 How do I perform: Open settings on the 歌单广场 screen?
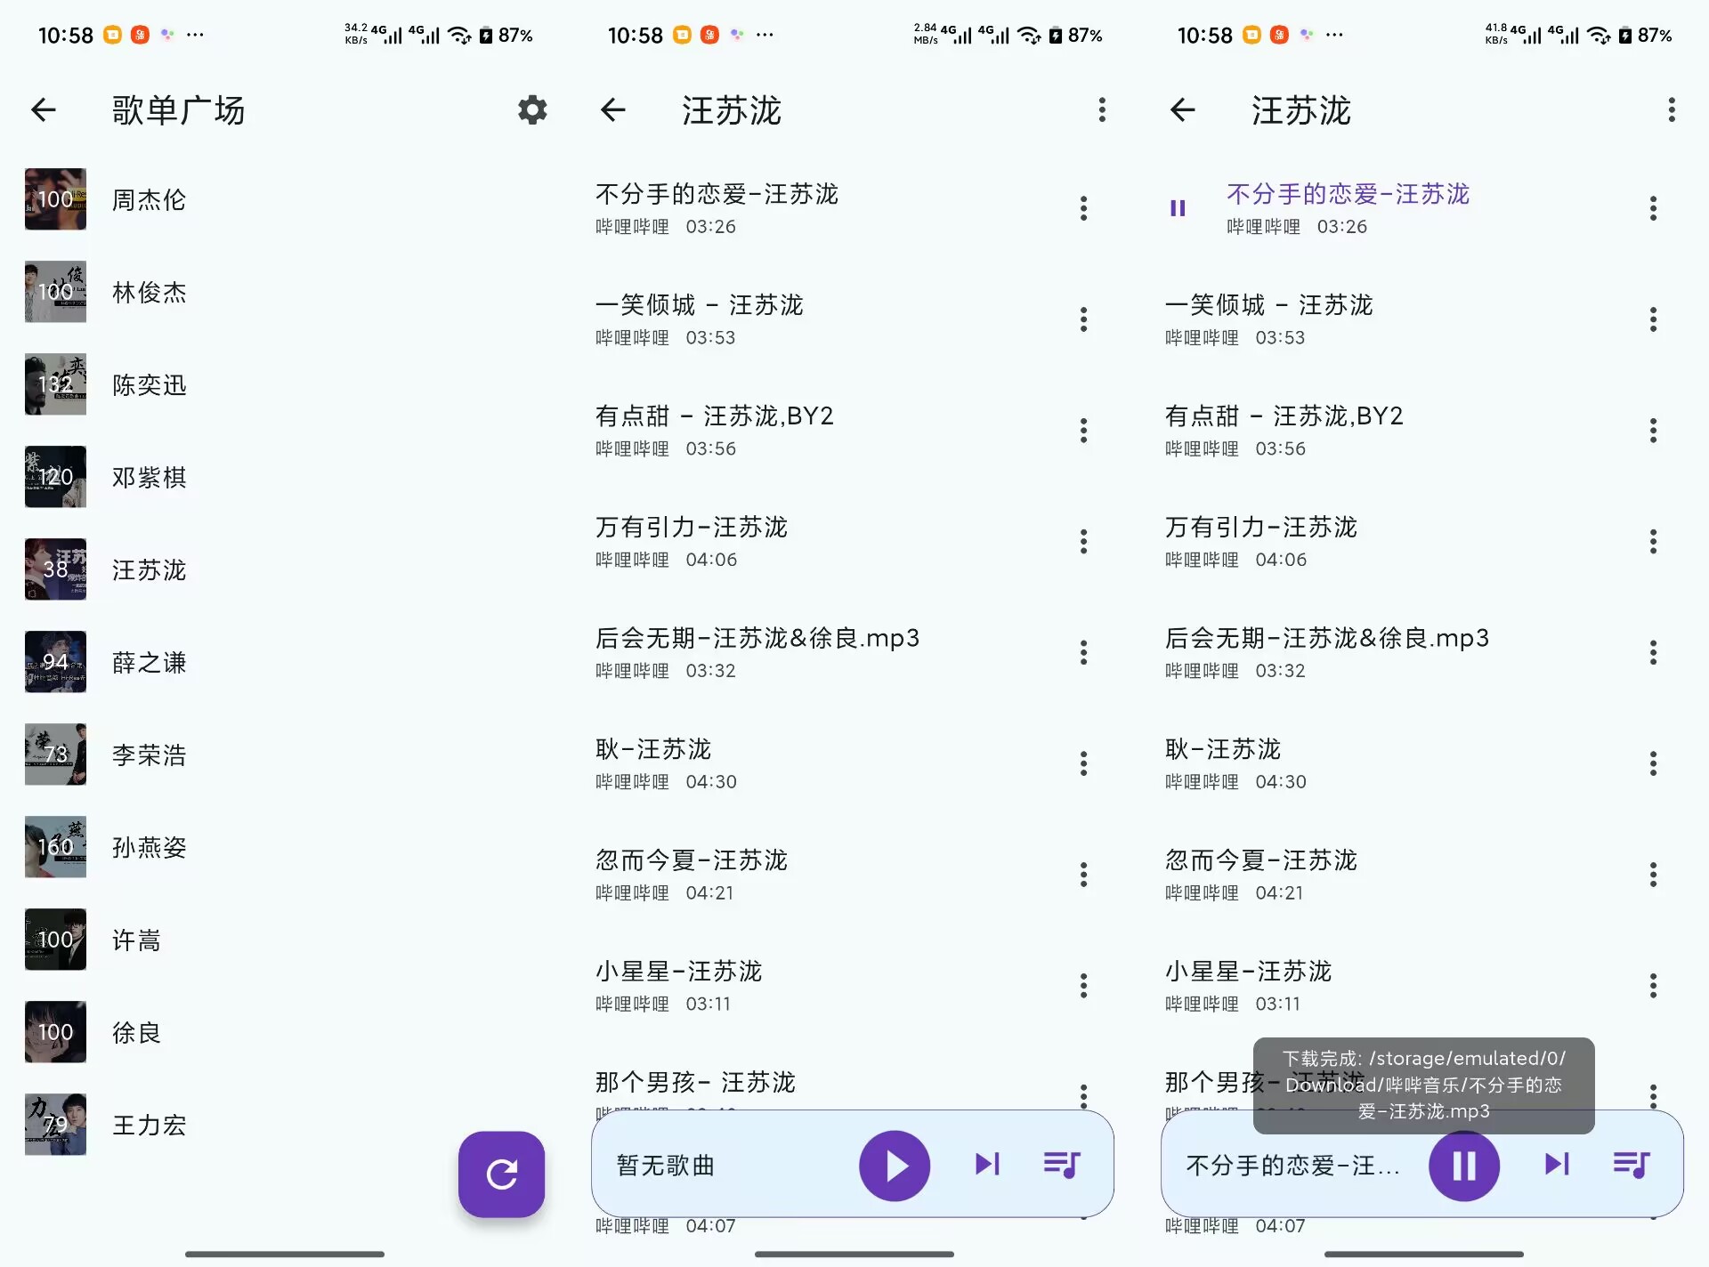click(531, 110)
